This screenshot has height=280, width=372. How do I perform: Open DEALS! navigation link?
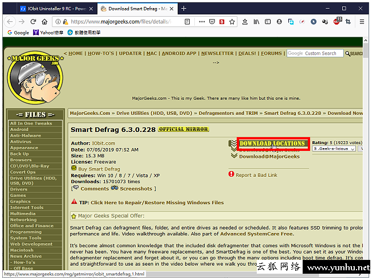[x=247, y=53]
